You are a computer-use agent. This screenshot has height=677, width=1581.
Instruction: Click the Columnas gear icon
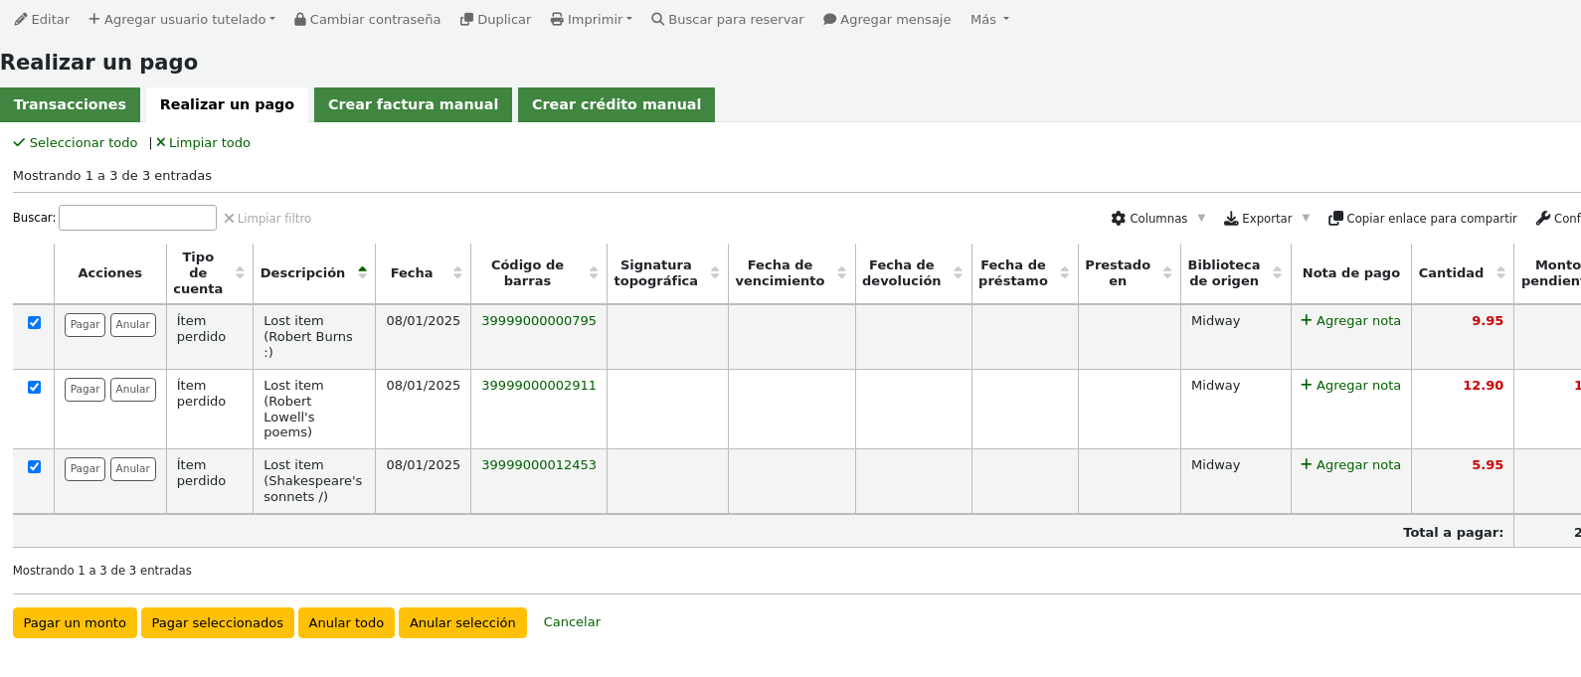coord(1119,218)
